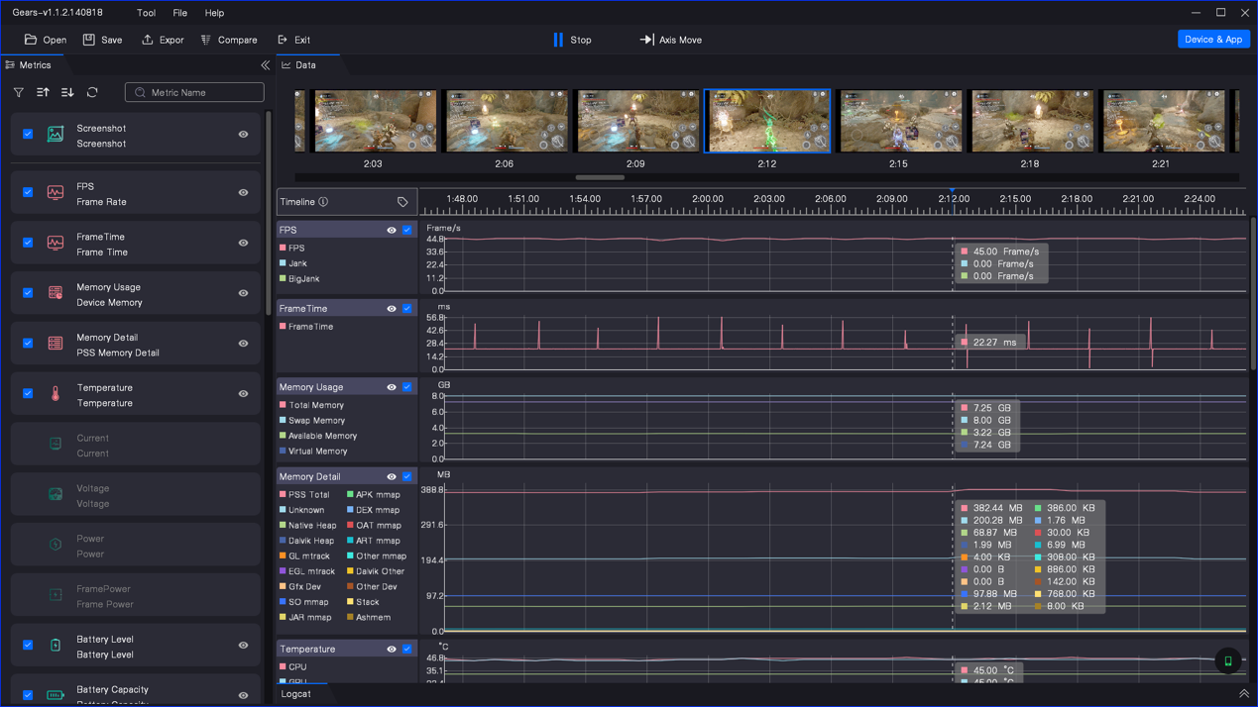Screen dimensions: 1258x707
Task: Toggle FPS metric eye in Metrics list
Action: point(243,193)
